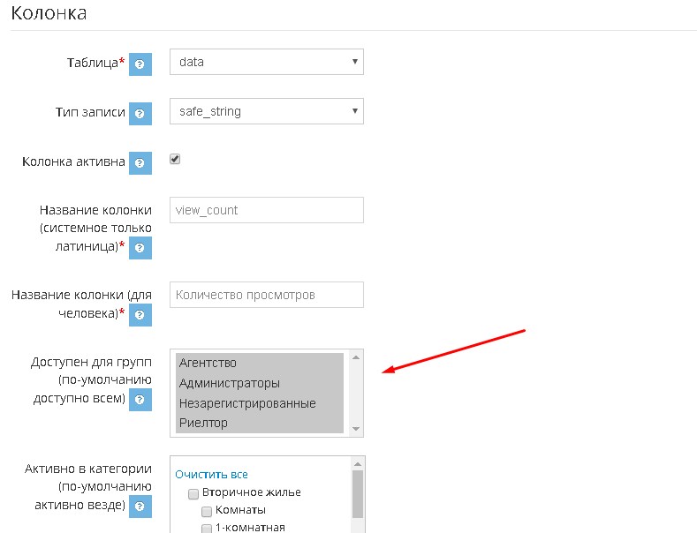This screenshot has width=697, height=533.
Task: Select Агентство in the groups list
Action: [259, 363]
